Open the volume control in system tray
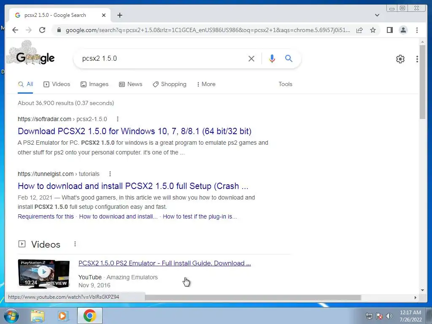This screenshot has width=432, height=324. (x=389, y=316)
